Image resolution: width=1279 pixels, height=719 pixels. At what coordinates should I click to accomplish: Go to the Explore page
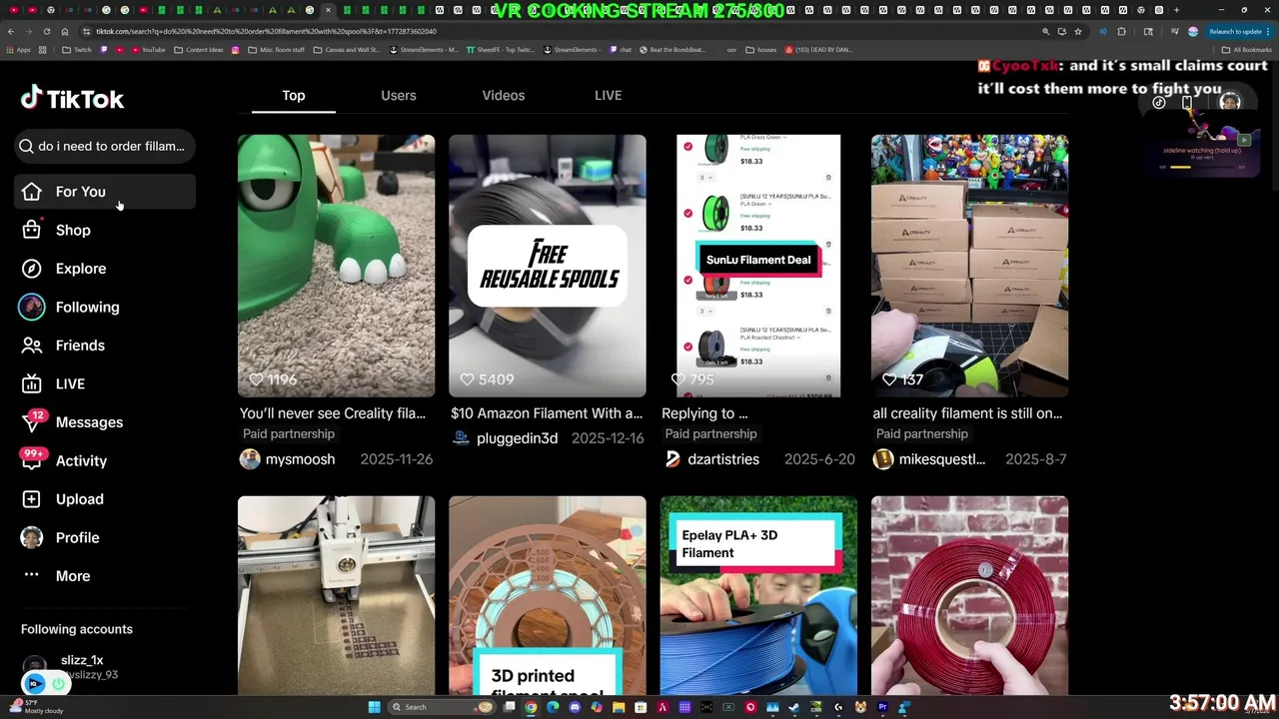coord(104,269)
